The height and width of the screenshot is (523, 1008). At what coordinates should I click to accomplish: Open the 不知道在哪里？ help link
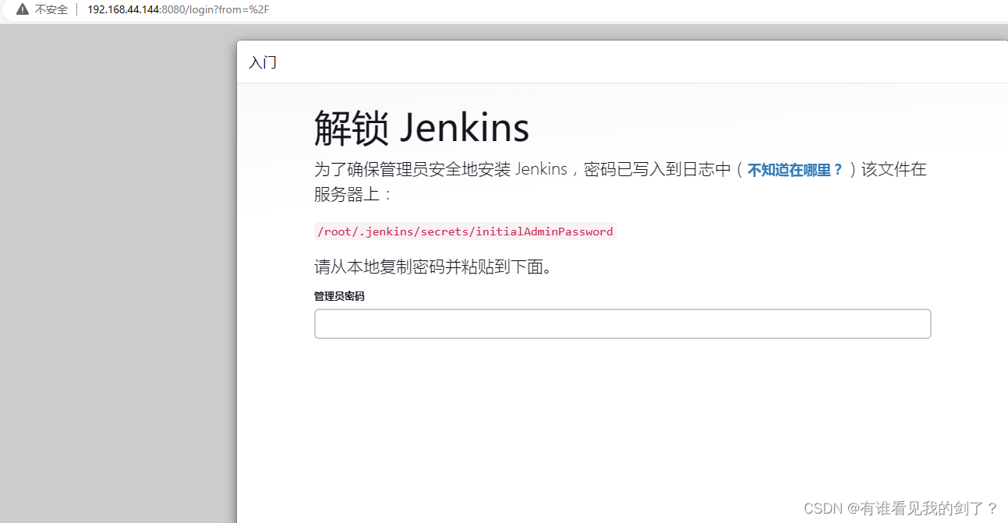tap(795, 170)
